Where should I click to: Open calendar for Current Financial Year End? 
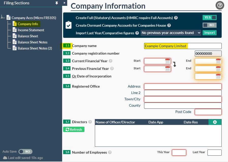click(218, 61)
